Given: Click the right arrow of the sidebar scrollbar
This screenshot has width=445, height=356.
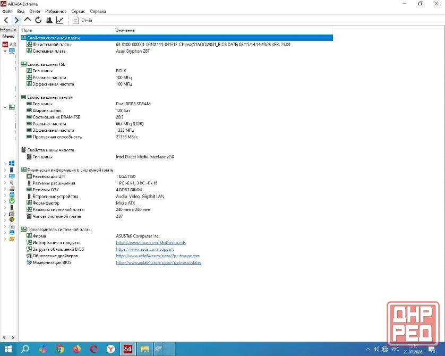Looking at the screenshot, I should coord(13,337).
